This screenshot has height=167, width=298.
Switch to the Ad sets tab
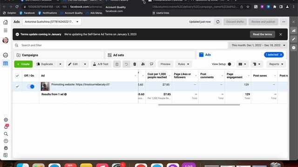pyautogui.click(x=150, y=55)
